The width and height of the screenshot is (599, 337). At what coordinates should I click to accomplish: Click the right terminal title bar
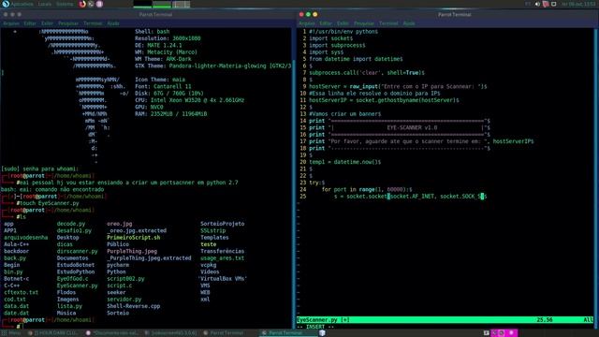coord(447,15)
